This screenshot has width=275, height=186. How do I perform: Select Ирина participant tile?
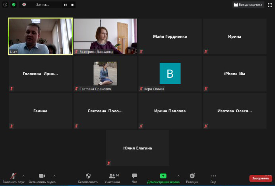pos(234,36)
